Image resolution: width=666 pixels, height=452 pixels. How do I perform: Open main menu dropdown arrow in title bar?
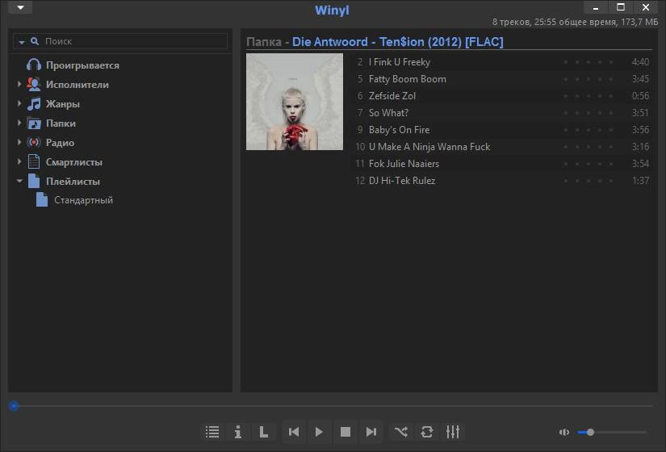point(20,7)
